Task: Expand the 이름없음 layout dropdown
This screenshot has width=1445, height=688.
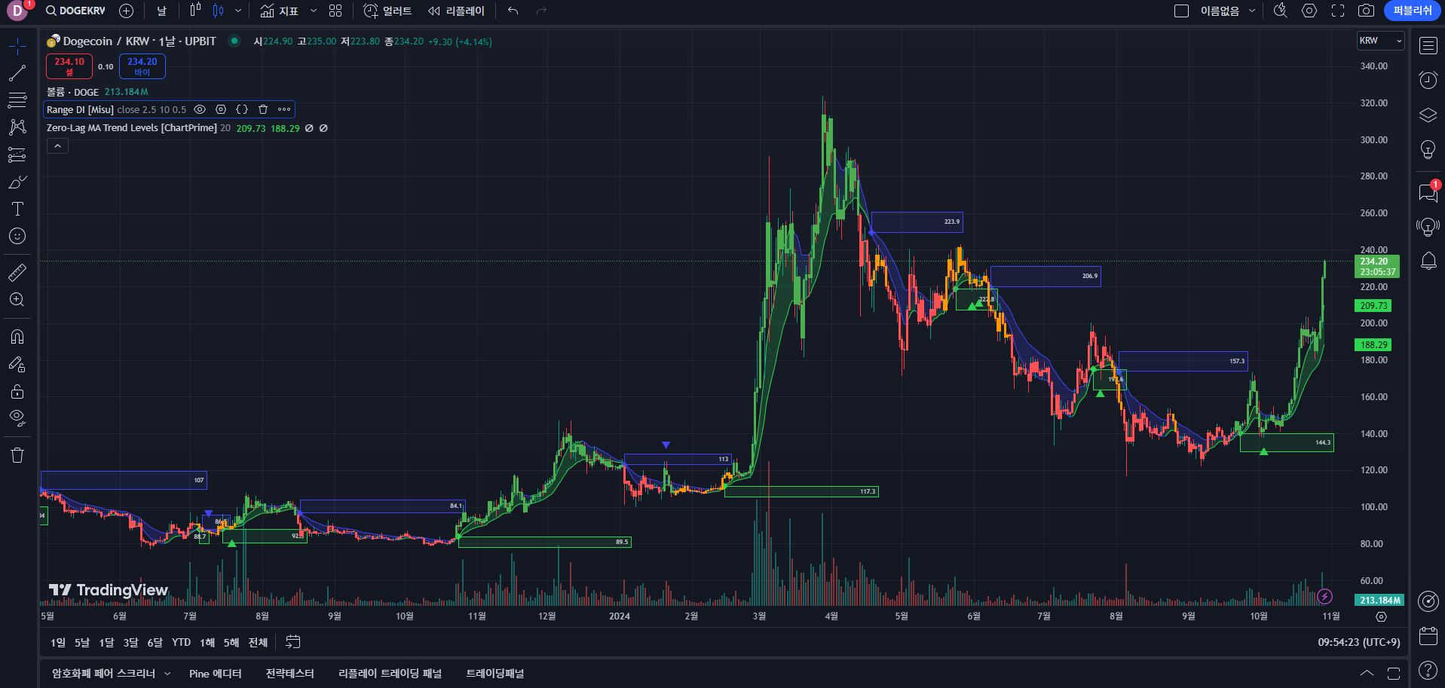Action: (x=1252, y=11)
